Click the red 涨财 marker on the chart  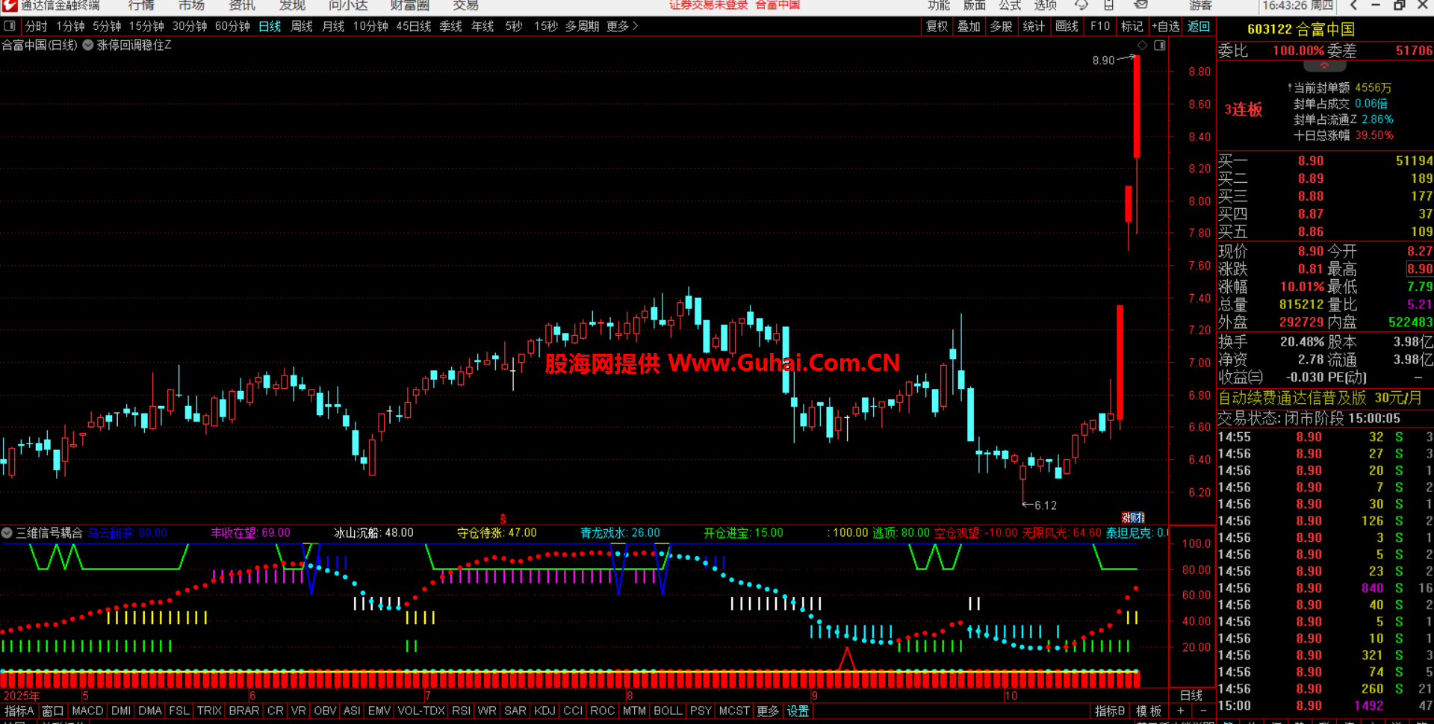tap(1132, 517)
